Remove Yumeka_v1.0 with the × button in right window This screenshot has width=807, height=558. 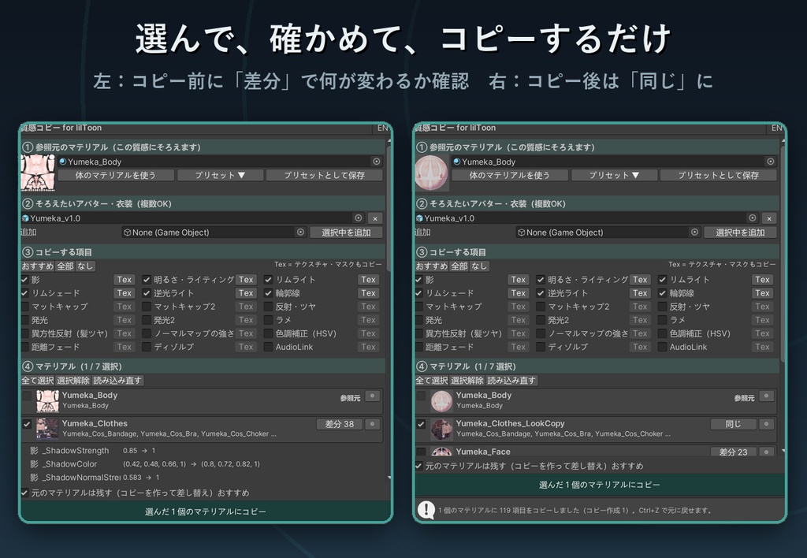point(769,218)
